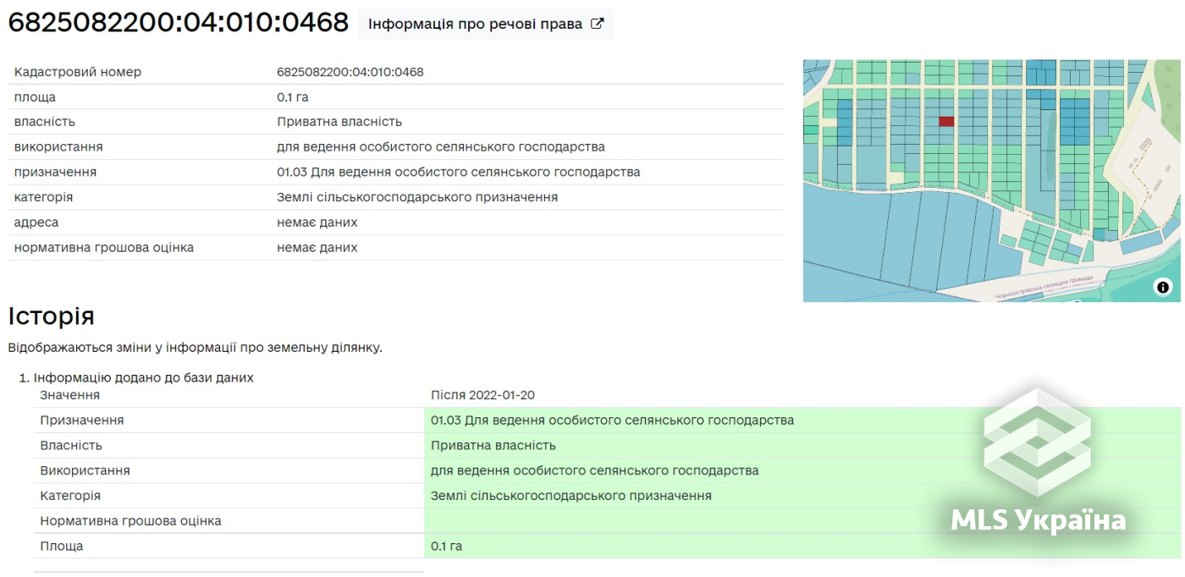
Task: Click the lowercase площа label in the top table
Action: click(x=35, y=97)
